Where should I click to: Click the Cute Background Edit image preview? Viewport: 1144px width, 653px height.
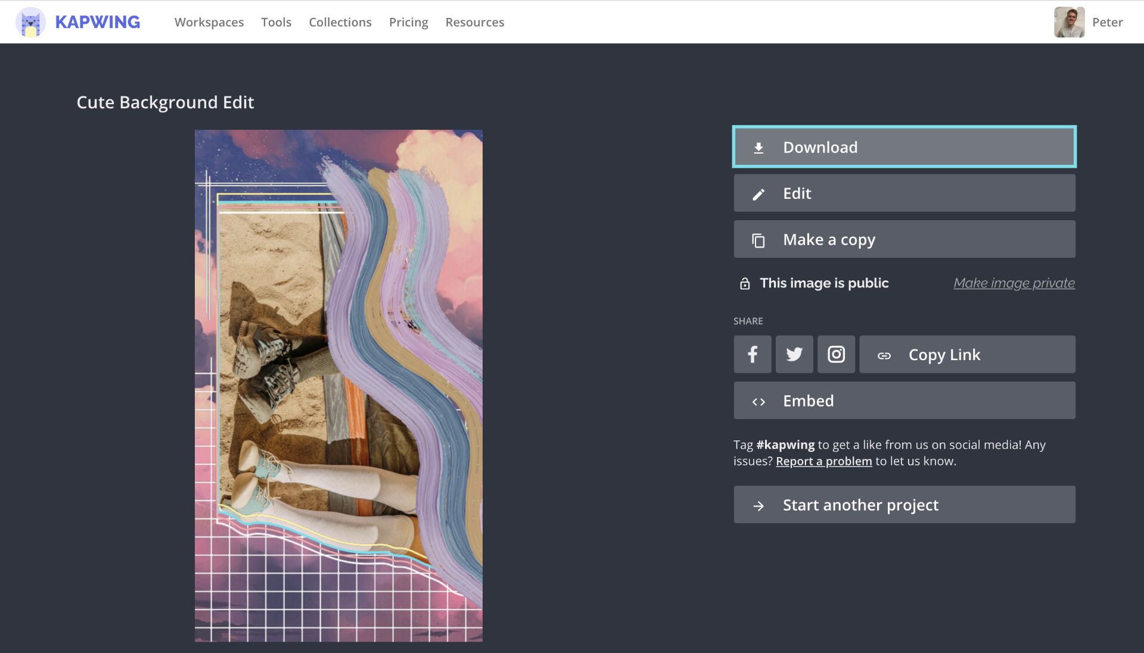pyautogui.click(x=338, y=386)
